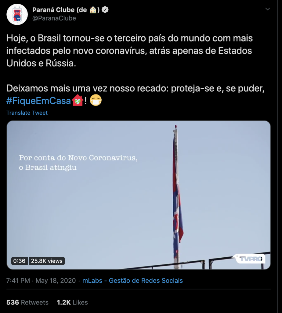Open the #FiqueEmCasa hashtag
Viewport: 282px width, 313px height.
coord(39,101)
